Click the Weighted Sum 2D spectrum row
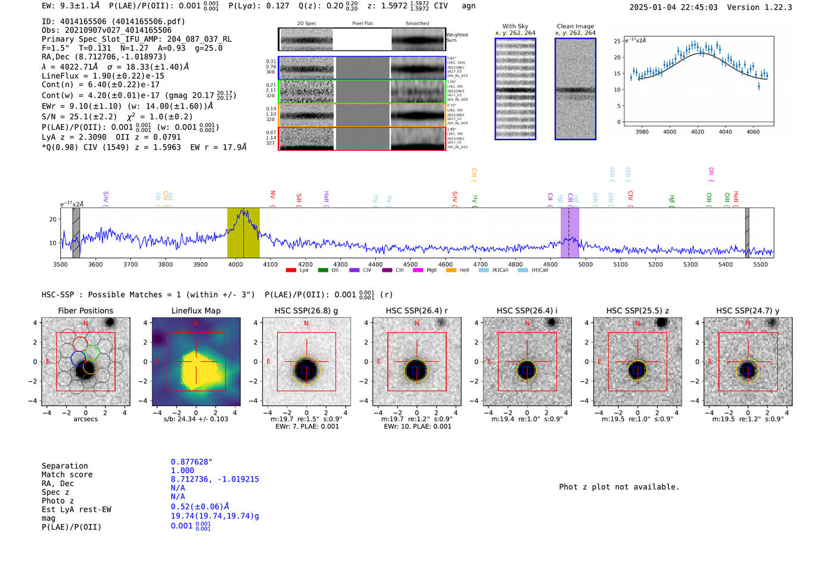The height and width of the screenshot is (568, 834). tap(362, 39)
